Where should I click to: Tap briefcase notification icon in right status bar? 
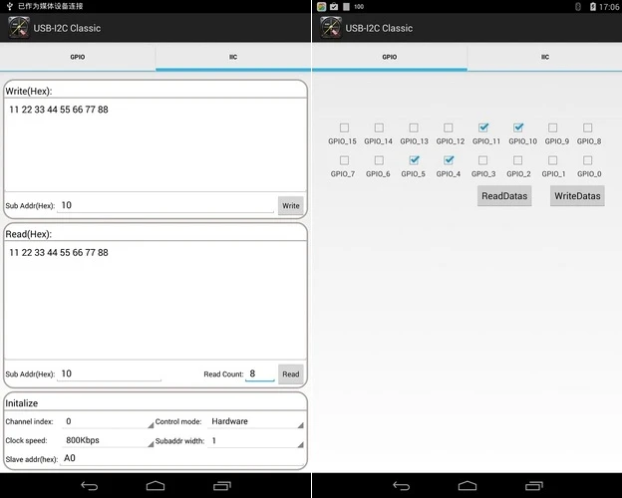point(334,6)
